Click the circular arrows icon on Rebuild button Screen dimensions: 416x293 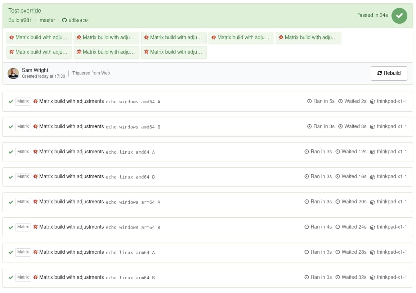coord(380,73)
